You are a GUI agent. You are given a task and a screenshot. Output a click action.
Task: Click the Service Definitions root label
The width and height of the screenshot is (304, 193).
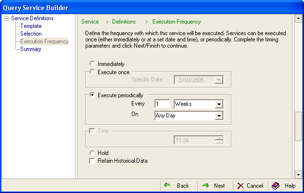(x=32, y=18)
